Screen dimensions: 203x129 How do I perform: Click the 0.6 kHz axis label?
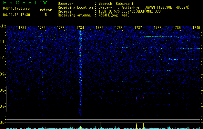3,123
